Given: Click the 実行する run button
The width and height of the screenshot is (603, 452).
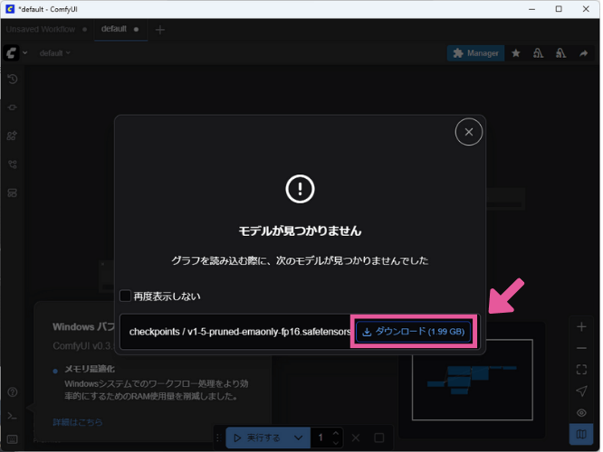Looking at the screenshot, I should [258, 438].
